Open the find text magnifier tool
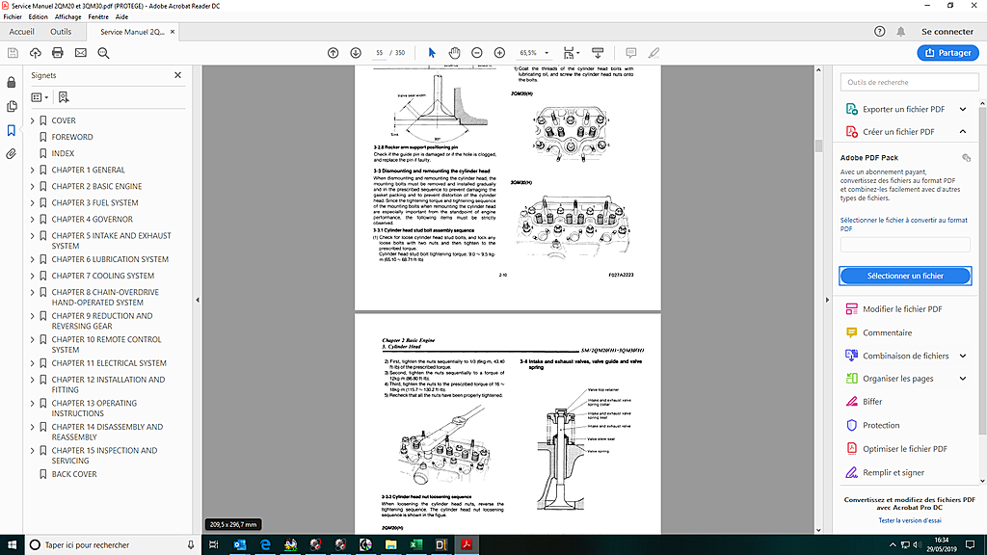 pyautogui.click(x=103, y=53)
